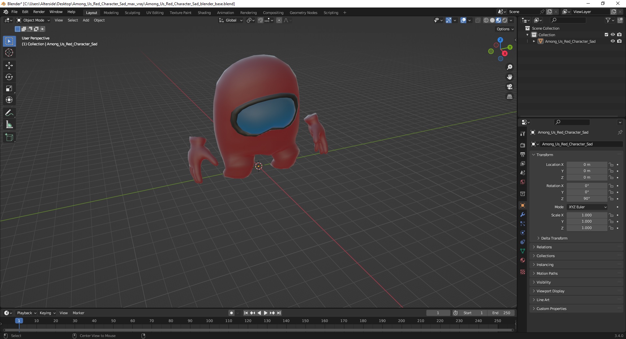Switch perspective/orthographic grid icon
The width and height of the screenshot is (626, 339).
510,97
